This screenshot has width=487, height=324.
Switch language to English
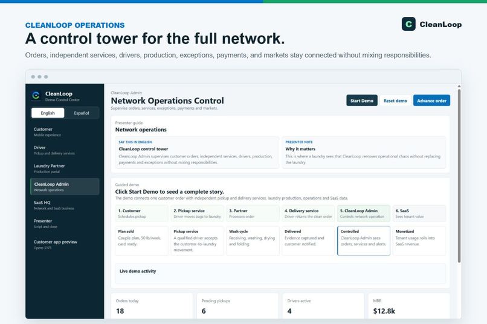(48, 113)
